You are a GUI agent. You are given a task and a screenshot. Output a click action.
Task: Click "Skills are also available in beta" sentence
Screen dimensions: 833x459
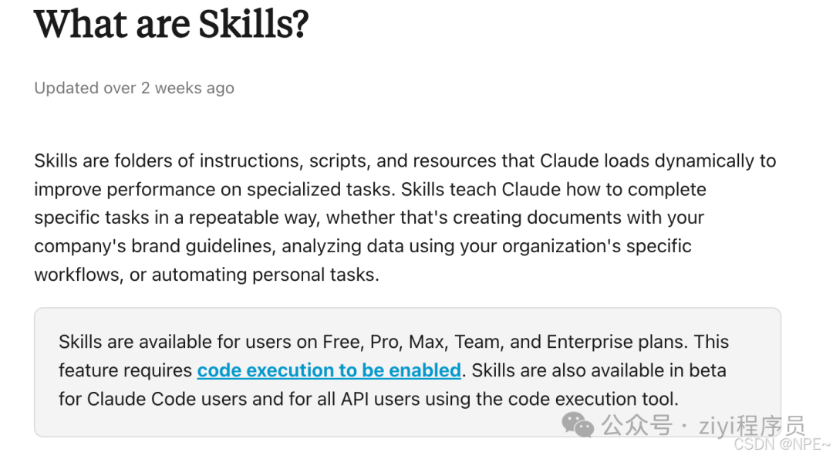(x=599, y=370)
